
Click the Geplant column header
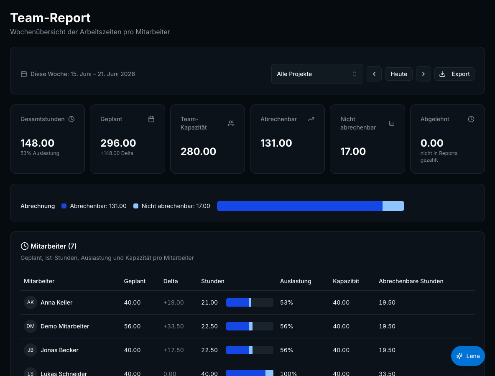135,281
